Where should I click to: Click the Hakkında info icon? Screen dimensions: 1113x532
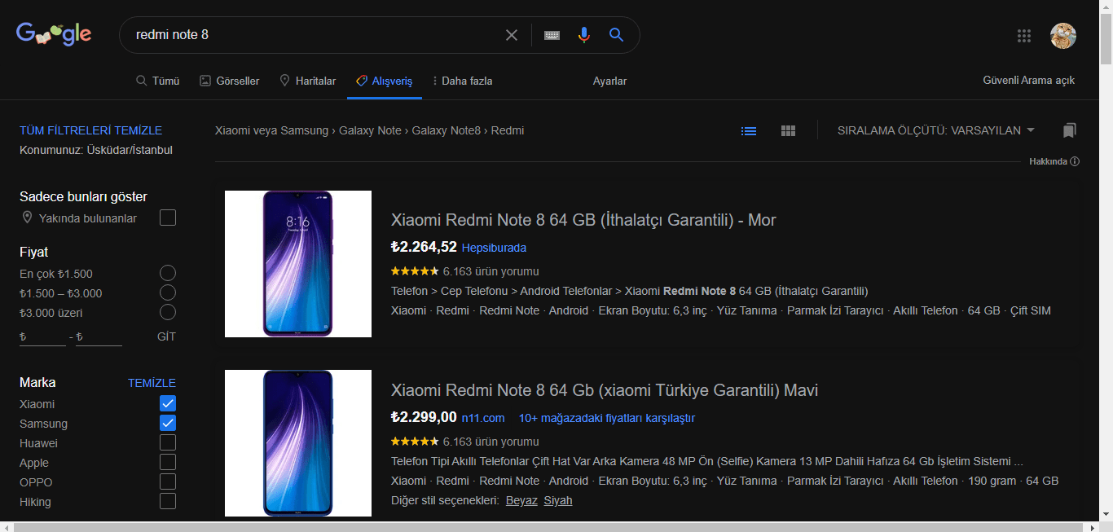tap(1075, 161)
